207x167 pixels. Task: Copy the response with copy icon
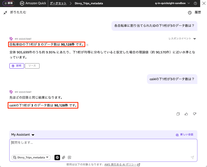click(178, 114)
